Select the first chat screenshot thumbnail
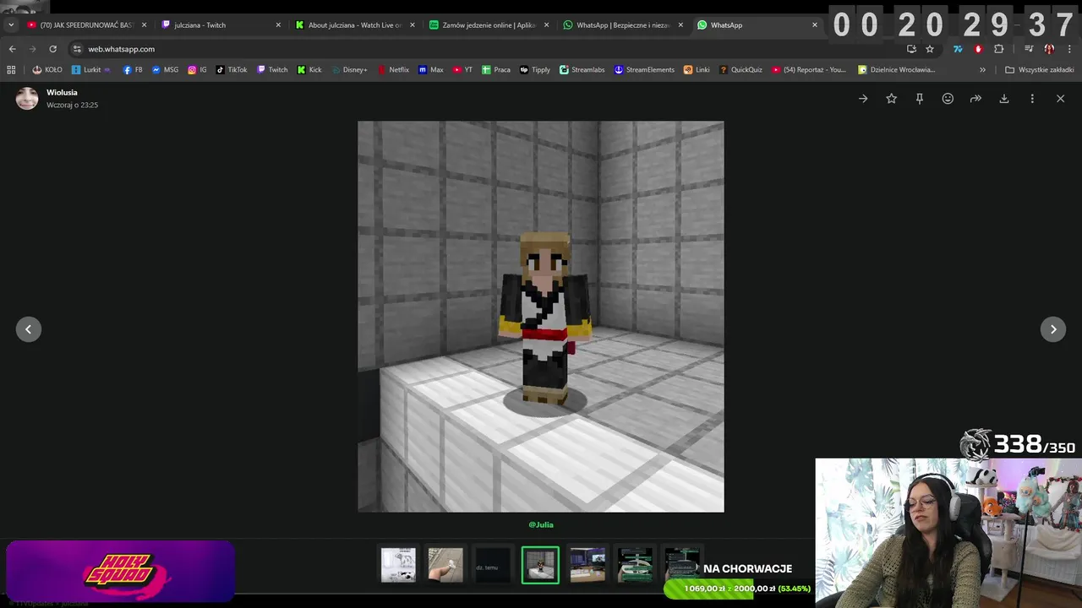Viewport: 1082px width, 608px height. (635, 566)
